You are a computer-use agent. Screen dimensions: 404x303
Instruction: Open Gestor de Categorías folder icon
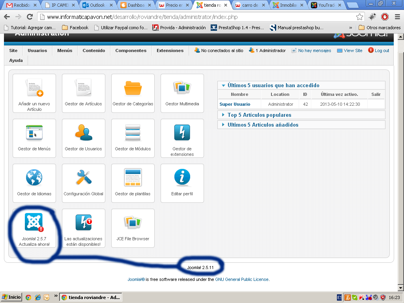pos(133,88)
